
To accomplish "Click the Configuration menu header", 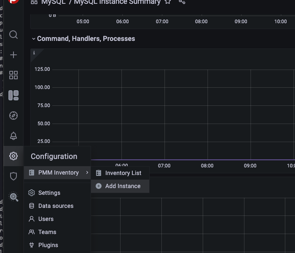I will (54, 156).
